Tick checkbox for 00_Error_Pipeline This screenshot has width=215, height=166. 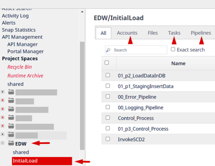coord(108,97)
